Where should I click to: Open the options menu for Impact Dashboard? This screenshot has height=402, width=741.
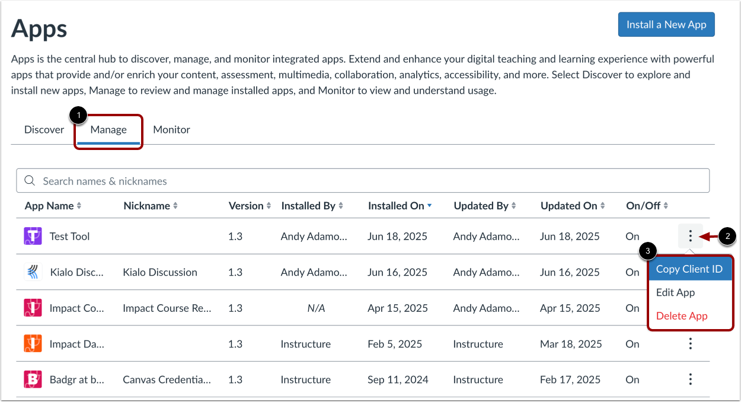point(691,344)
